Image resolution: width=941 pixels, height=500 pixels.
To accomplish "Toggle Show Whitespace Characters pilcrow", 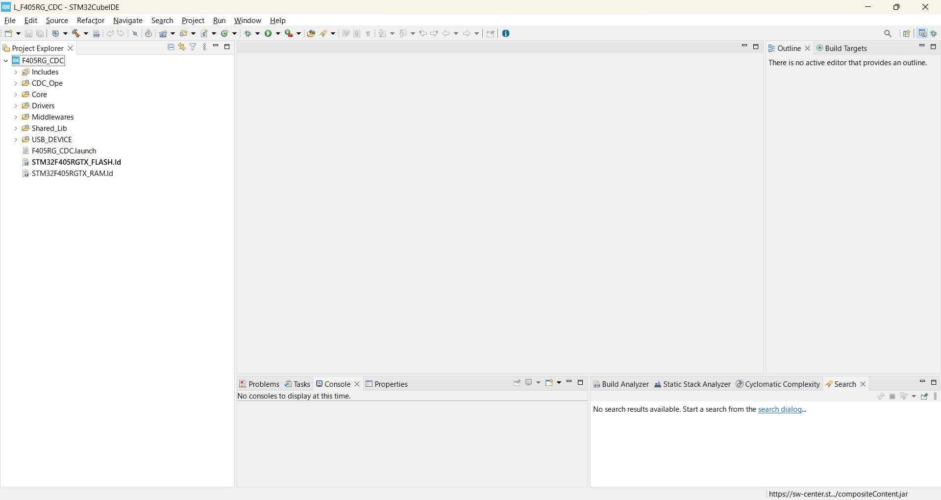I will [369, 34].
